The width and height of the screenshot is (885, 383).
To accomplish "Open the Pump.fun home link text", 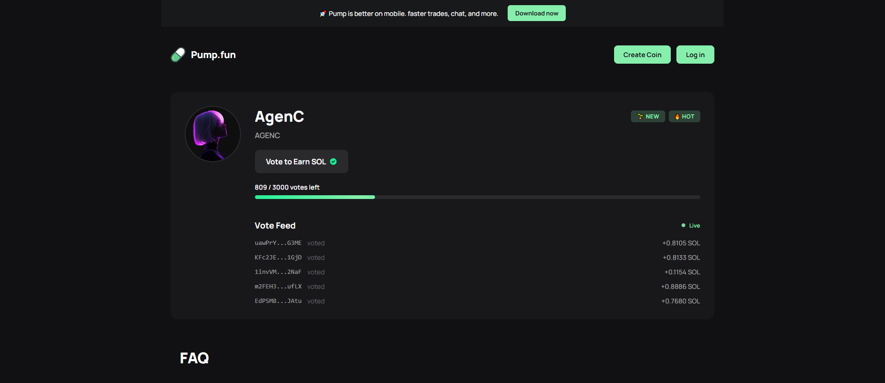I will click(x=213, y=55).
